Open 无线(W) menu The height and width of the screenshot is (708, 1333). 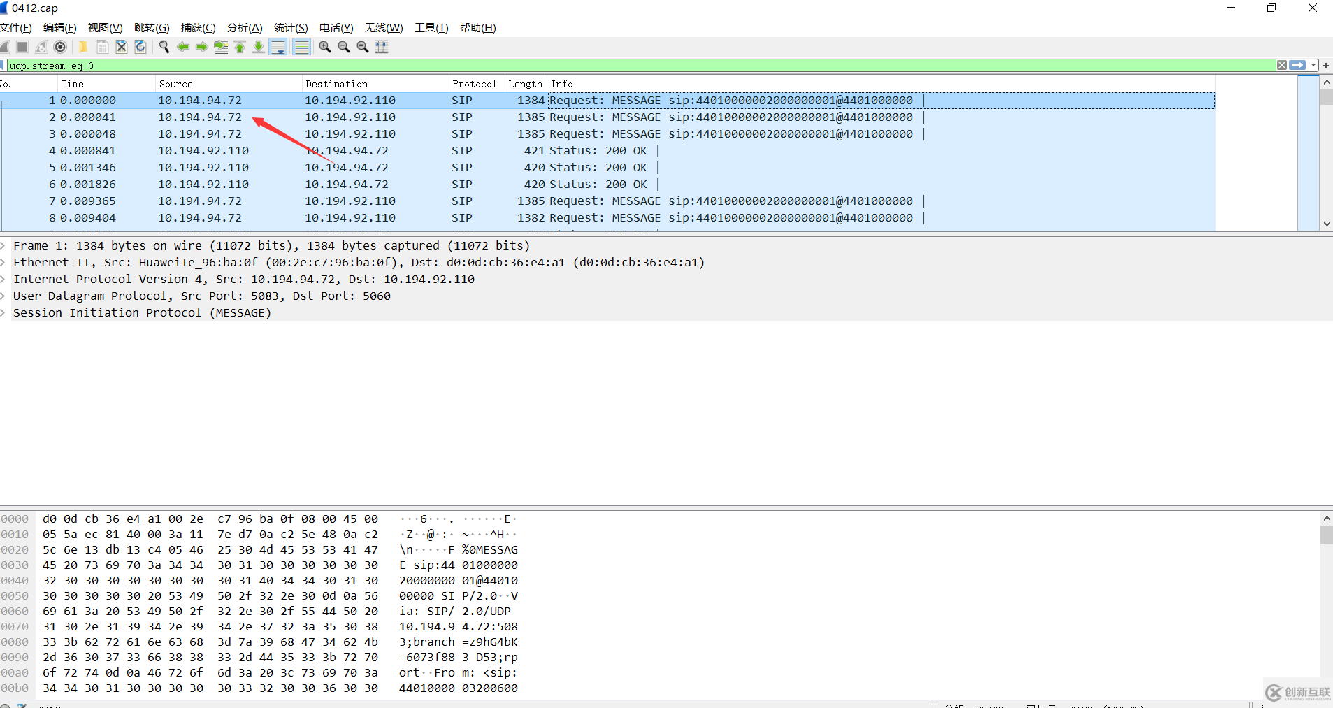pyautogui.click(x=384, y=28)
